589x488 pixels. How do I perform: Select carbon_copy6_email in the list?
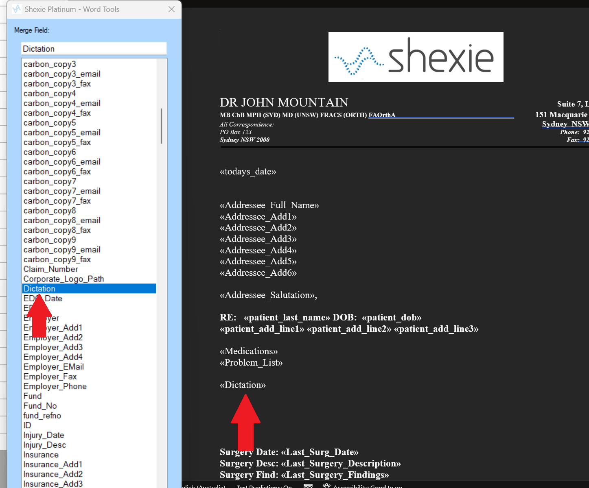[89, 162]
